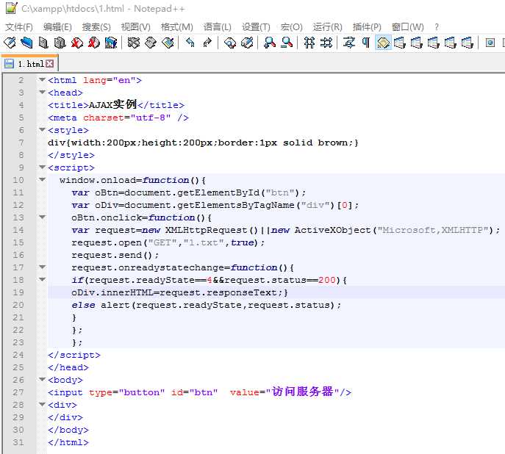Open the 窗口(W) menu
505x454 pixels.
408,27
